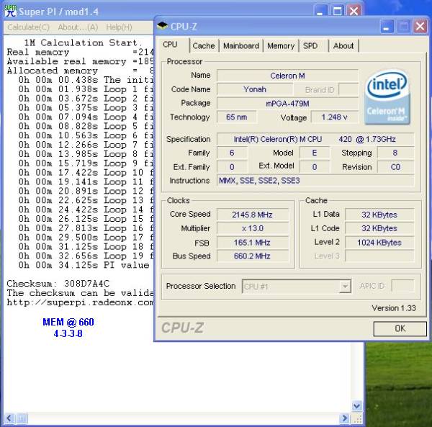Viewport: 432px width, 427px height.
Task: Maximize the Super PI window
Action: [337, 11]
